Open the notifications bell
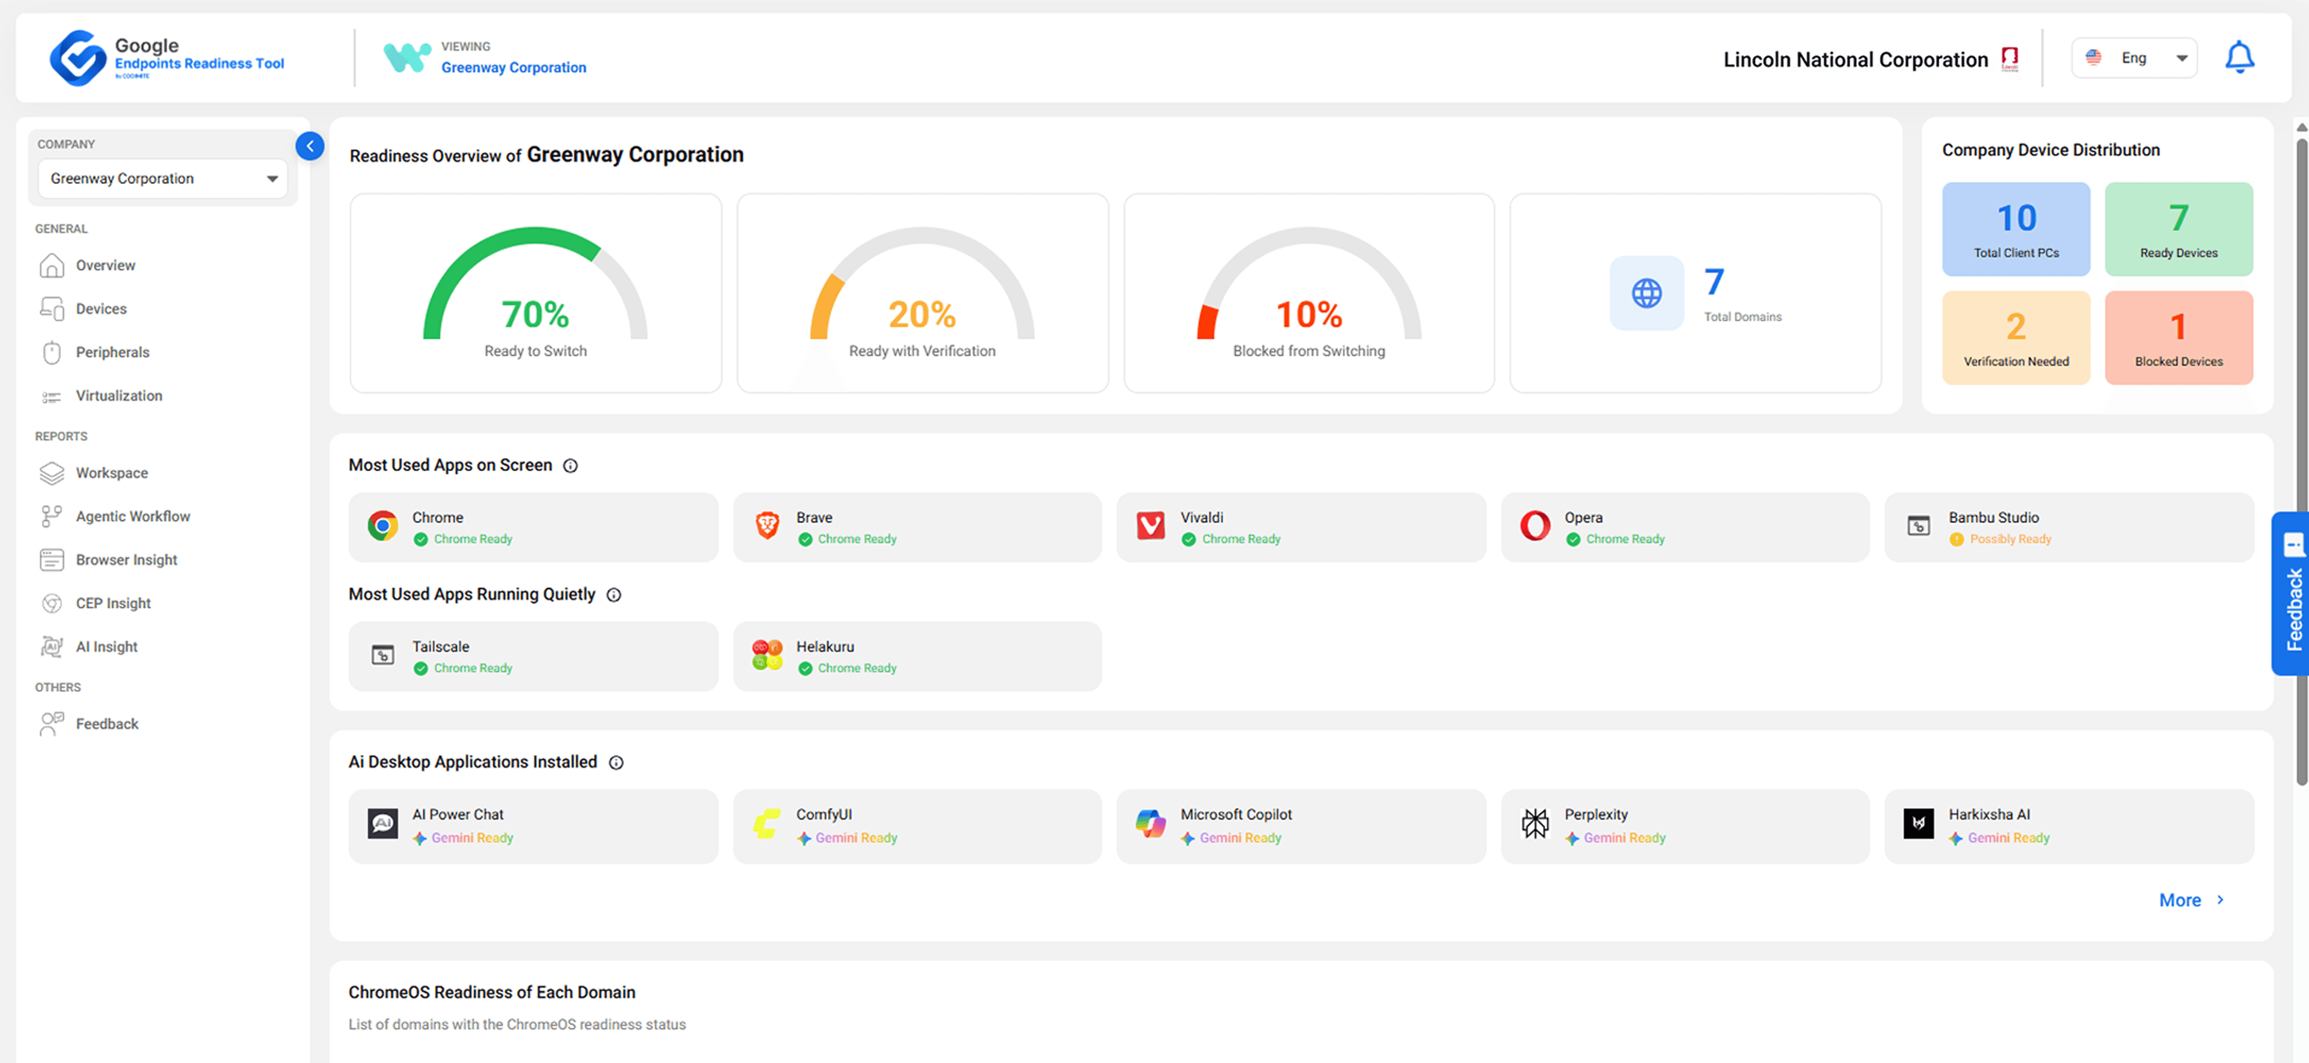Image resolution: width=2309 pixels, height=1063 pixels. pos(2239,58)
